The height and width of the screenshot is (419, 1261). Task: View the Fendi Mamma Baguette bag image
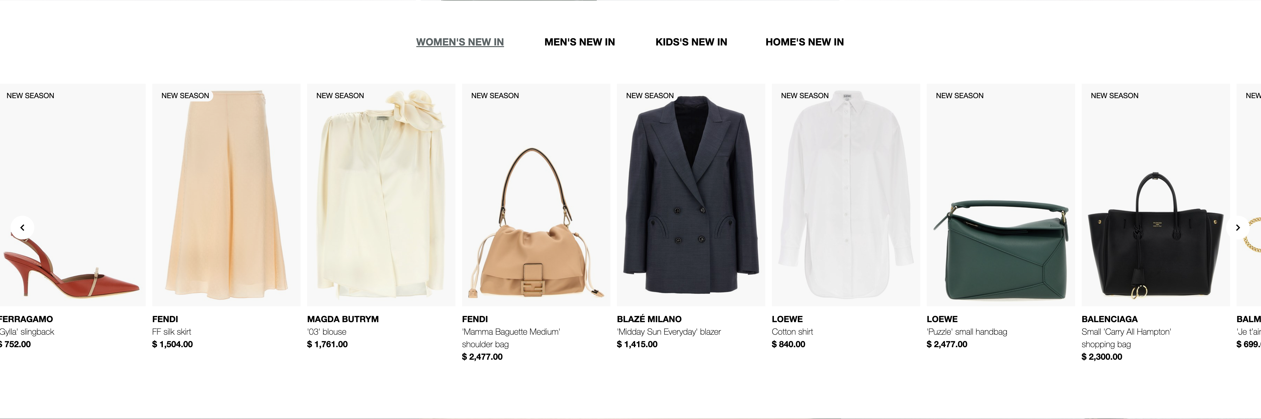(536, 195)
